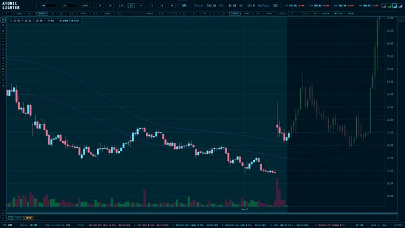The width and height of the screenshot is (405, 228).
Task: Click the OHLC readout above the chart
Action: pyautogui.click(x=45, y=21)
